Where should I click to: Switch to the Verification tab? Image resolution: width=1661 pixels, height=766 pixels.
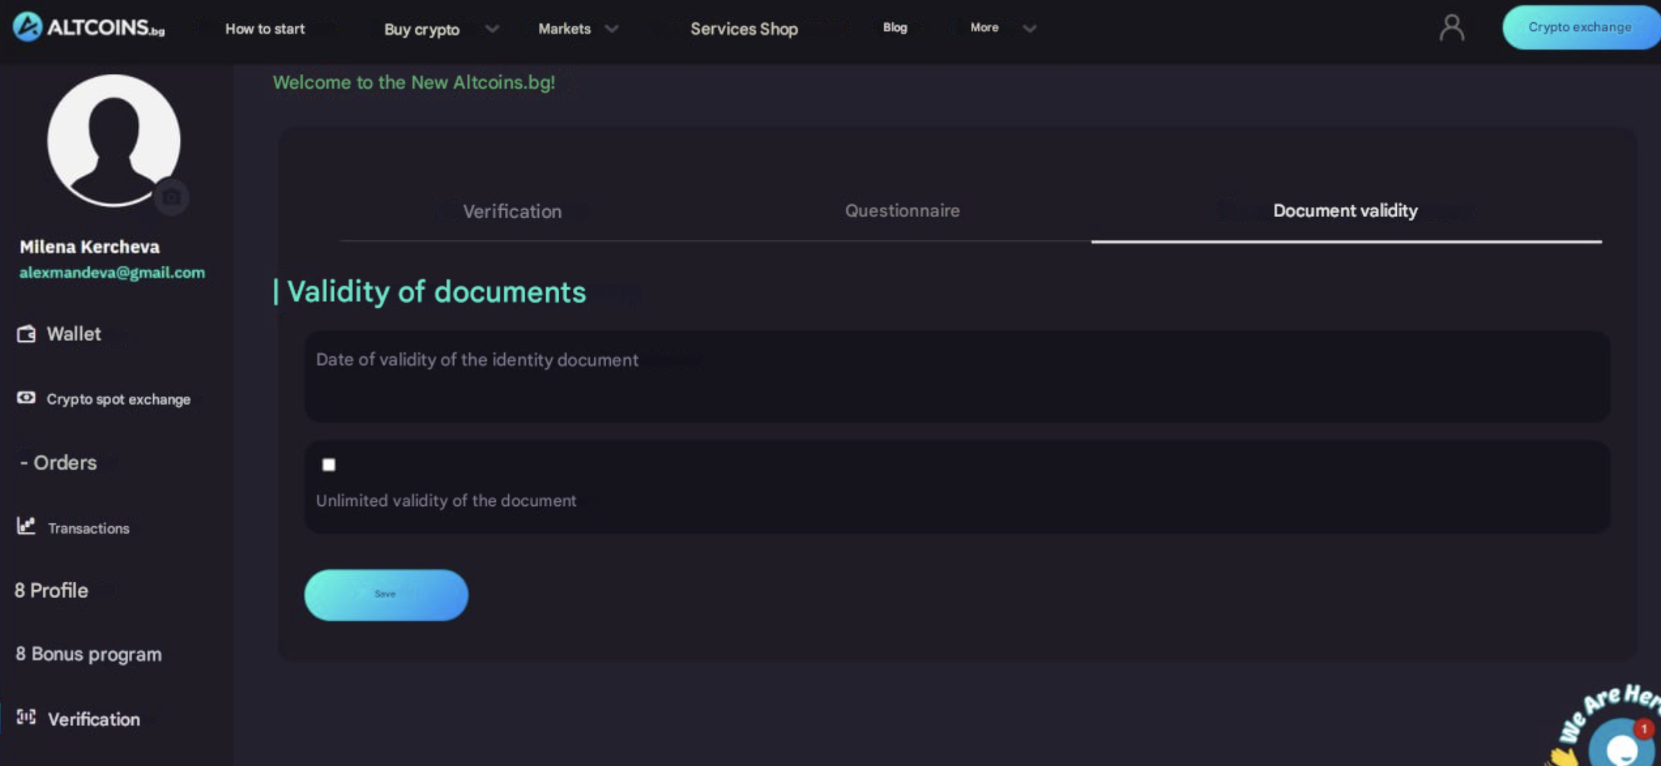click(x=512, y=211)
